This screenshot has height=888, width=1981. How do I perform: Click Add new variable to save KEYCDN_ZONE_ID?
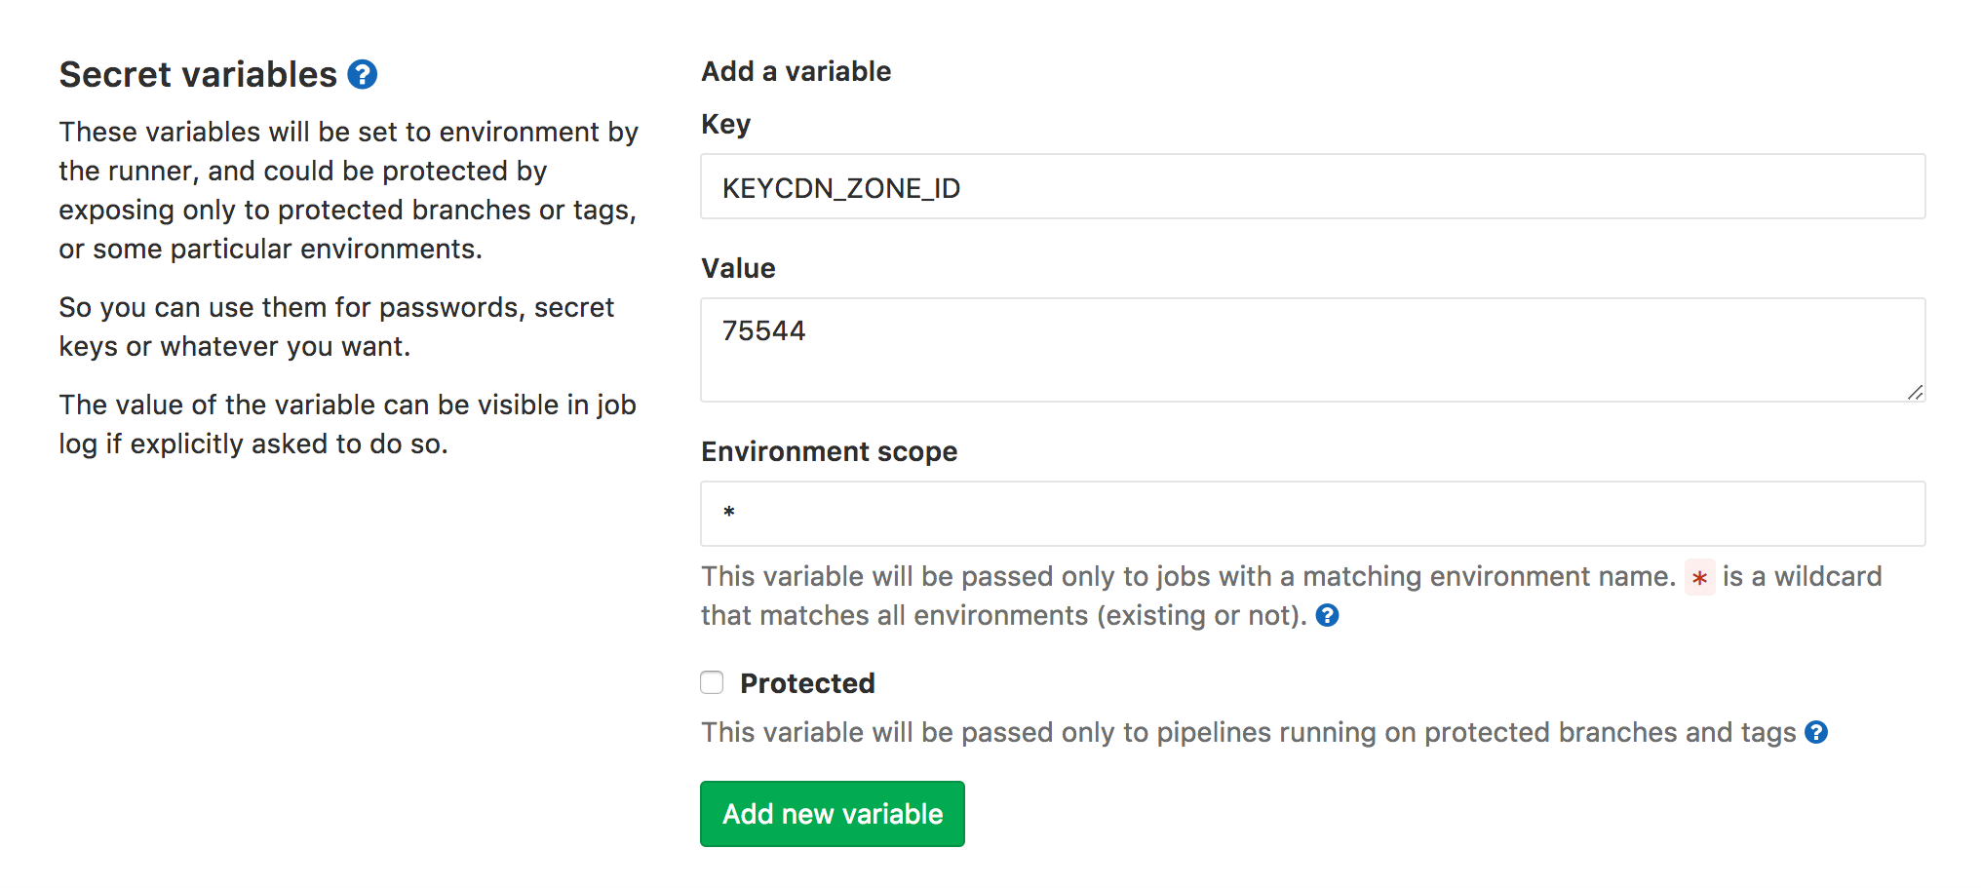(x=831, y=814)
